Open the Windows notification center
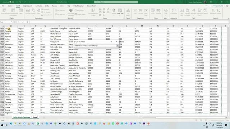The width and height of the screenshot is (230, 129). (x=226, y=125)
